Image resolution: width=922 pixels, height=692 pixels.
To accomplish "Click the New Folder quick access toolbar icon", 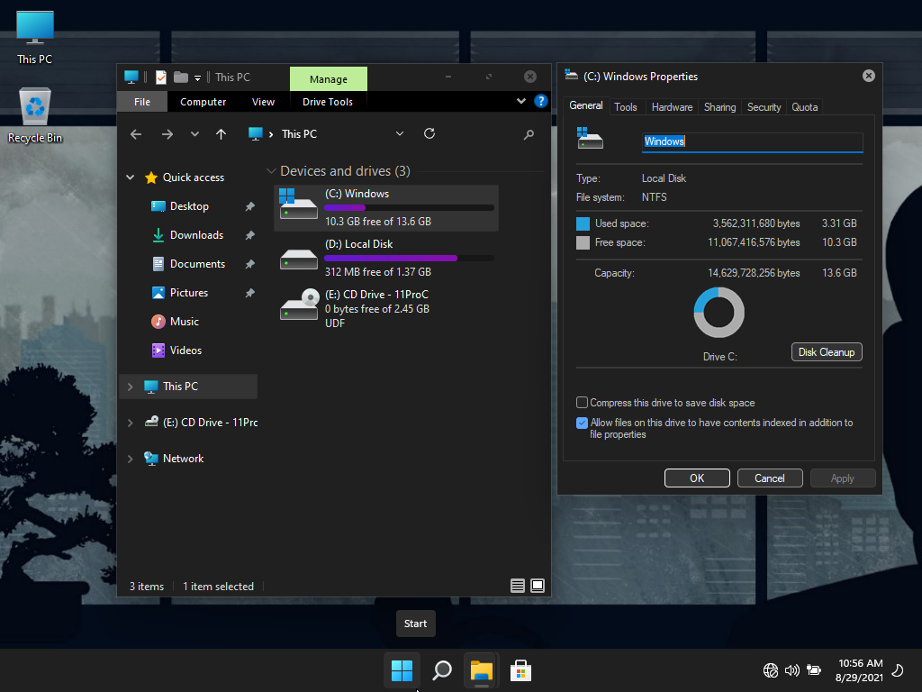I will (x=180, y=77).
